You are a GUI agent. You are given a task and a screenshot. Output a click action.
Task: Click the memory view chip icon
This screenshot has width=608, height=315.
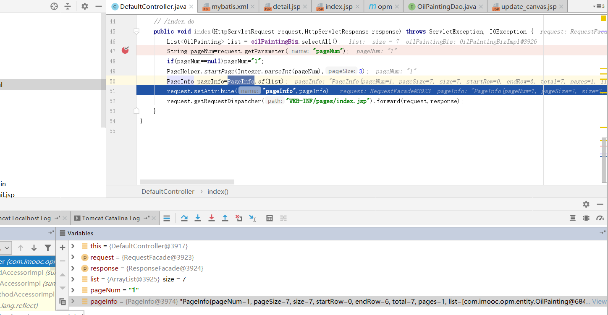point(586,218)
